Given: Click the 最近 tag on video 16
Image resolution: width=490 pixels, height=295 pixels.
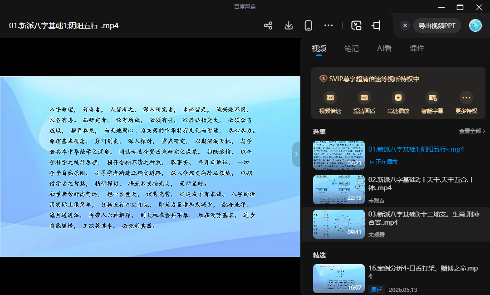Looking at the screenshot, I should pyautogui.click(x=376, y=290).
